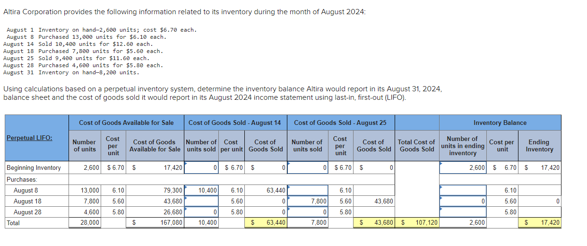Click August 28 Cost of Goods Available 26,680 cell

point(155,212)
